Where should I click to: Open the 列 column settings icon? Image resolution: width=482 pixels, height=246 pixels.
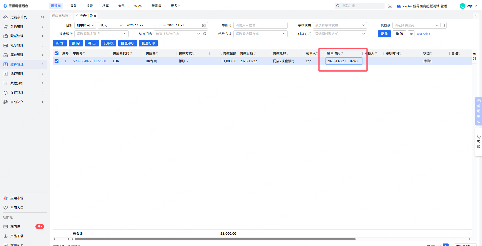tap(474, 56)
